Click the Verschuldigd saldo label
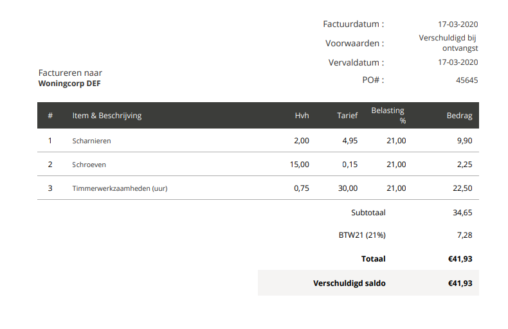Image resolution: width=508 pixels, height=329 pixels. pos(349,283)
